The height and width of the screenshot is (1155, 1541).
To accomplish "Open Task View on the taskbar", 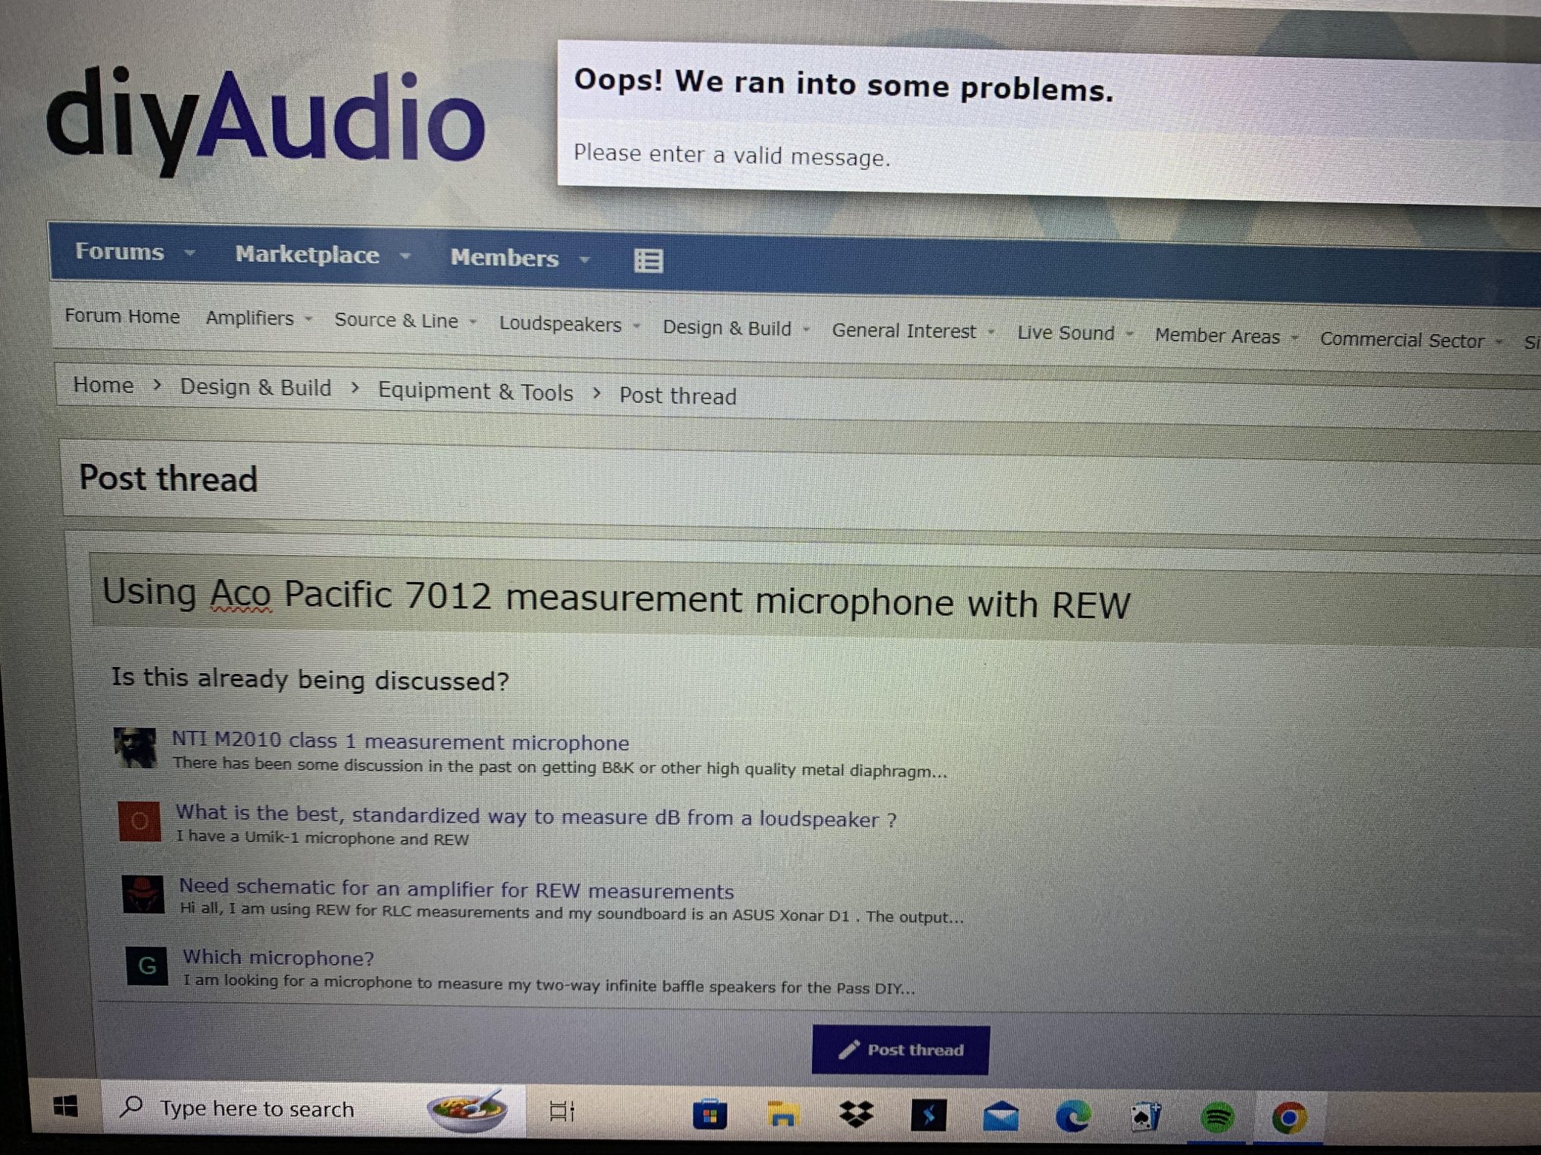I will 561,1111.
